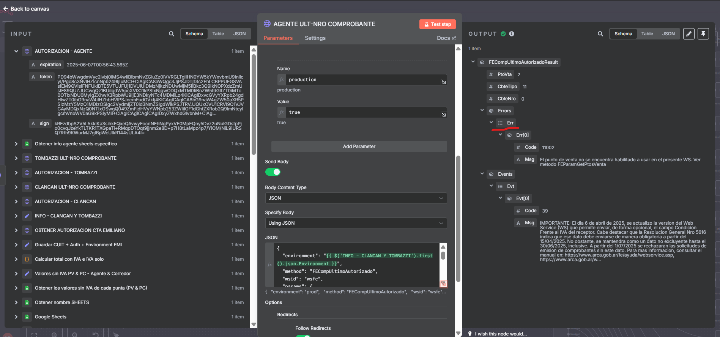Click the input panel search icon

click(172, 34)
